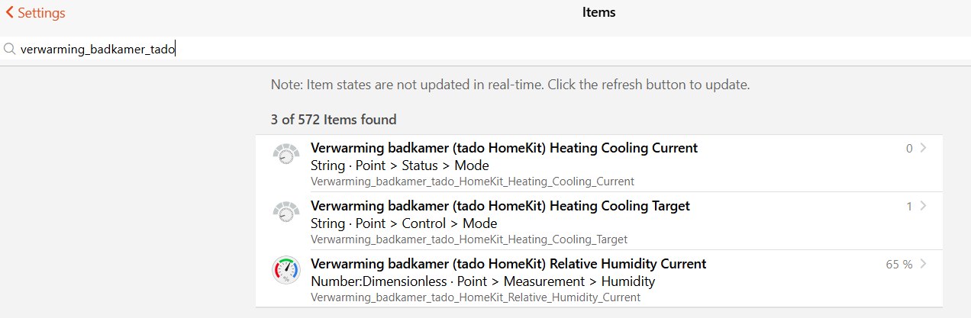This screenshot has width=971, height=318.
Task: Click the heating icon of Heating Cooling Current
Action: [285, 154]
